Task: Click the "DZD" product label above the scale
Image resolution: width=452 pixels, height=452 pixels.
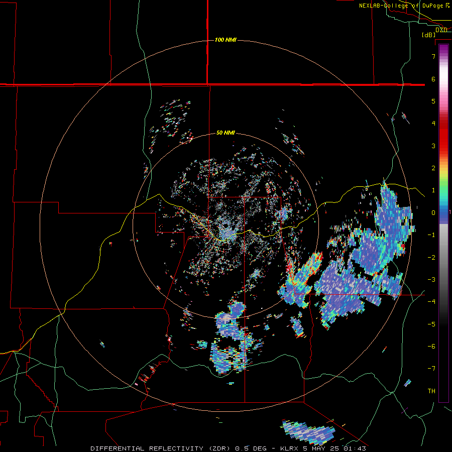Action: 441,30
